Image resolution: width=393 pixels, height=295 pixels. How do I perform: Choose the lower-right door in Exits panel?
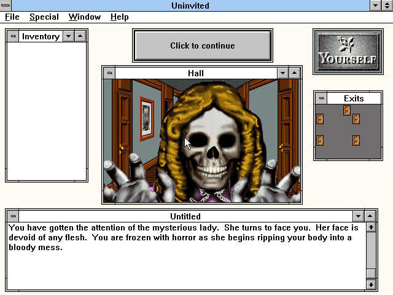pos(356,140)
